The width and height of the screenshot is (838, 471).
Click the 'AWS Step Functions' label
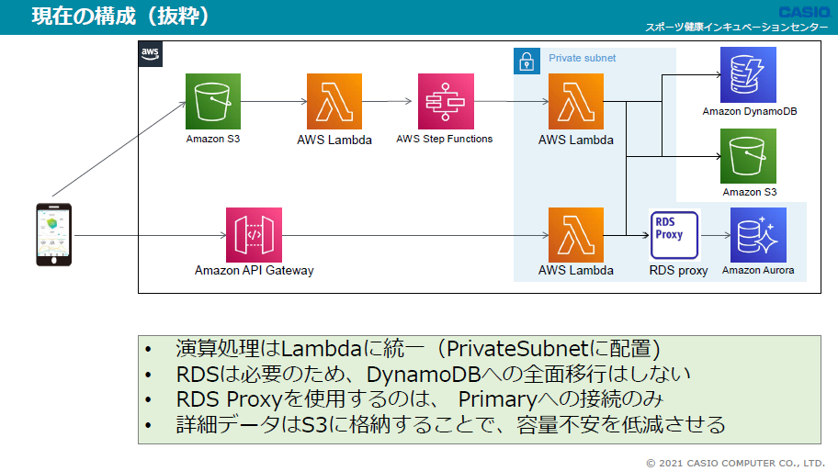(x=444, y=139)
